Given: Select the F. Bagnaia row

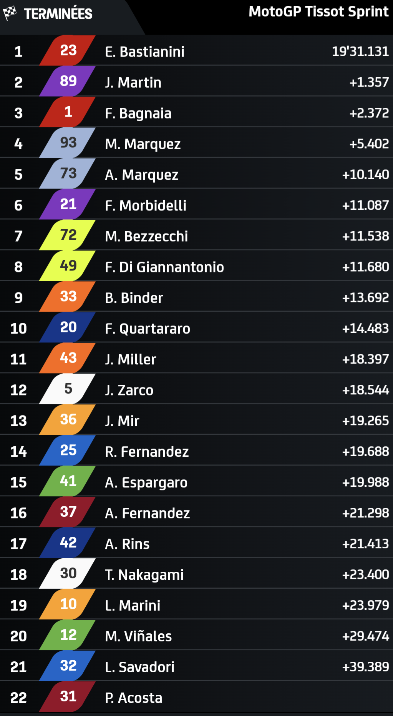Looking at the screenshot, I should 138,113.
